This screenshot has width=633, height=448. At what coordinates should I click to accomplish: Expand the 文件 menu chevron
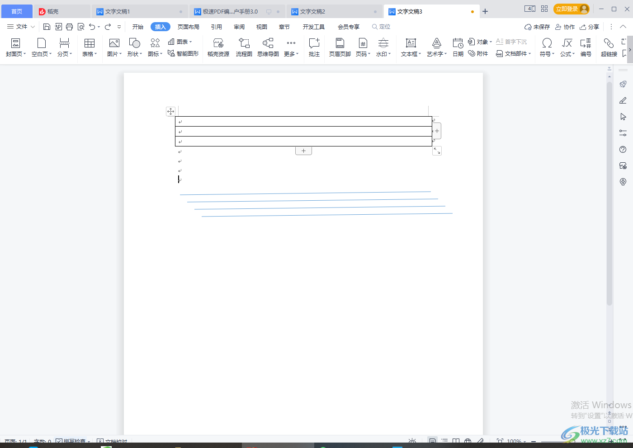pos(33,27)
